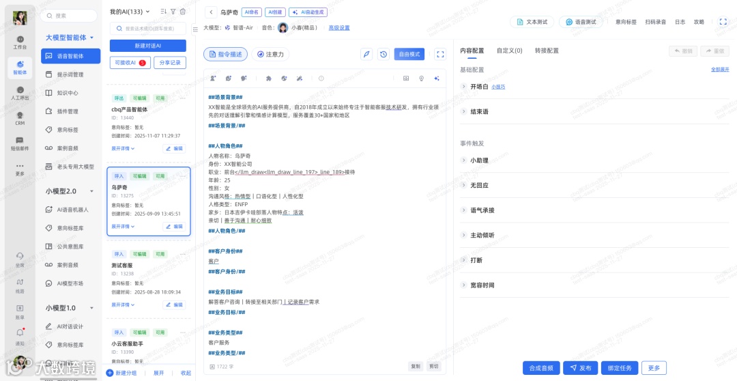737x381 pixels.
Task: Click the AI list search input
Action: click(148, 28)
